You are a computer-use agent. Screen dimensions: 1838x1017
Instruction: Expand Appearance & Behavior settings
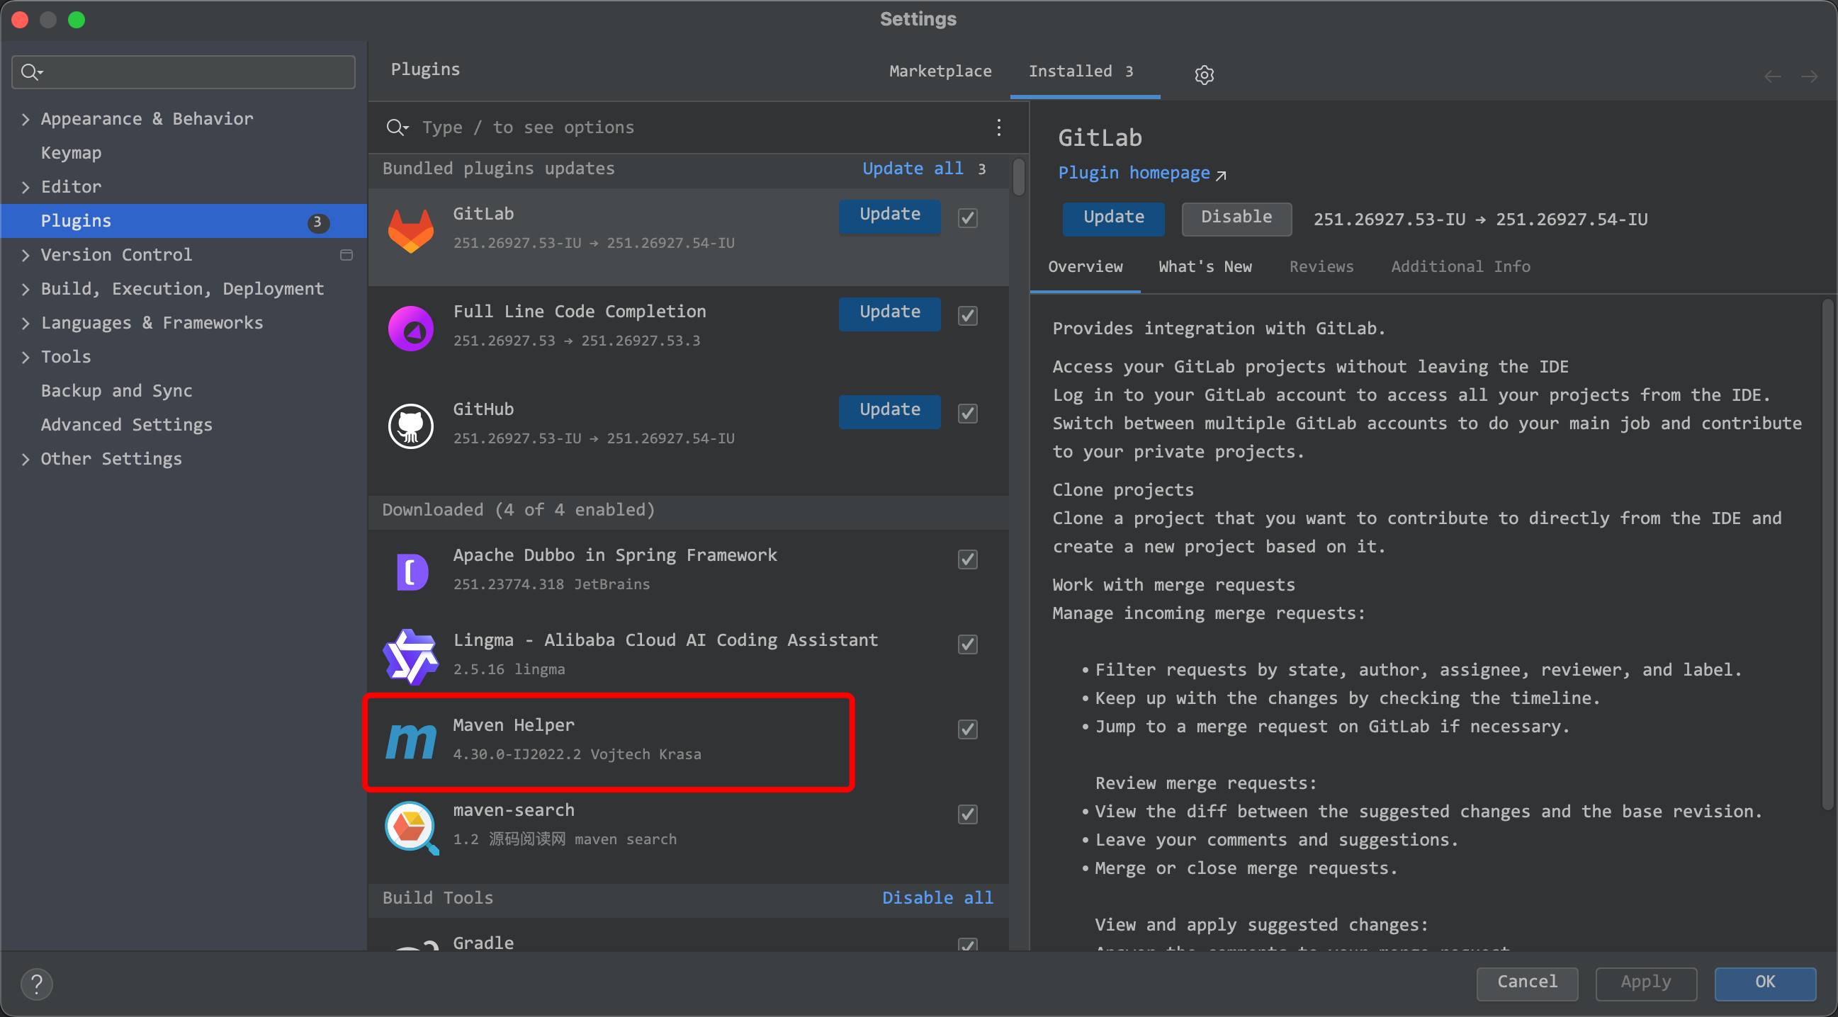pos(26,119)
